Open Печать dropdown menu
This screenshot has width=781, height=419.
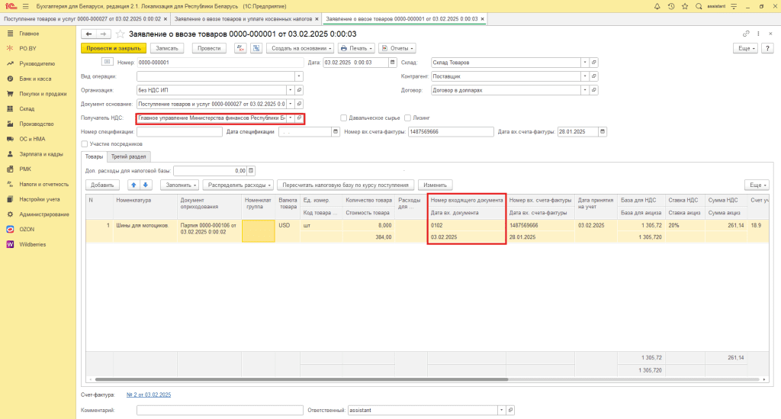click(x=356, y=48)
